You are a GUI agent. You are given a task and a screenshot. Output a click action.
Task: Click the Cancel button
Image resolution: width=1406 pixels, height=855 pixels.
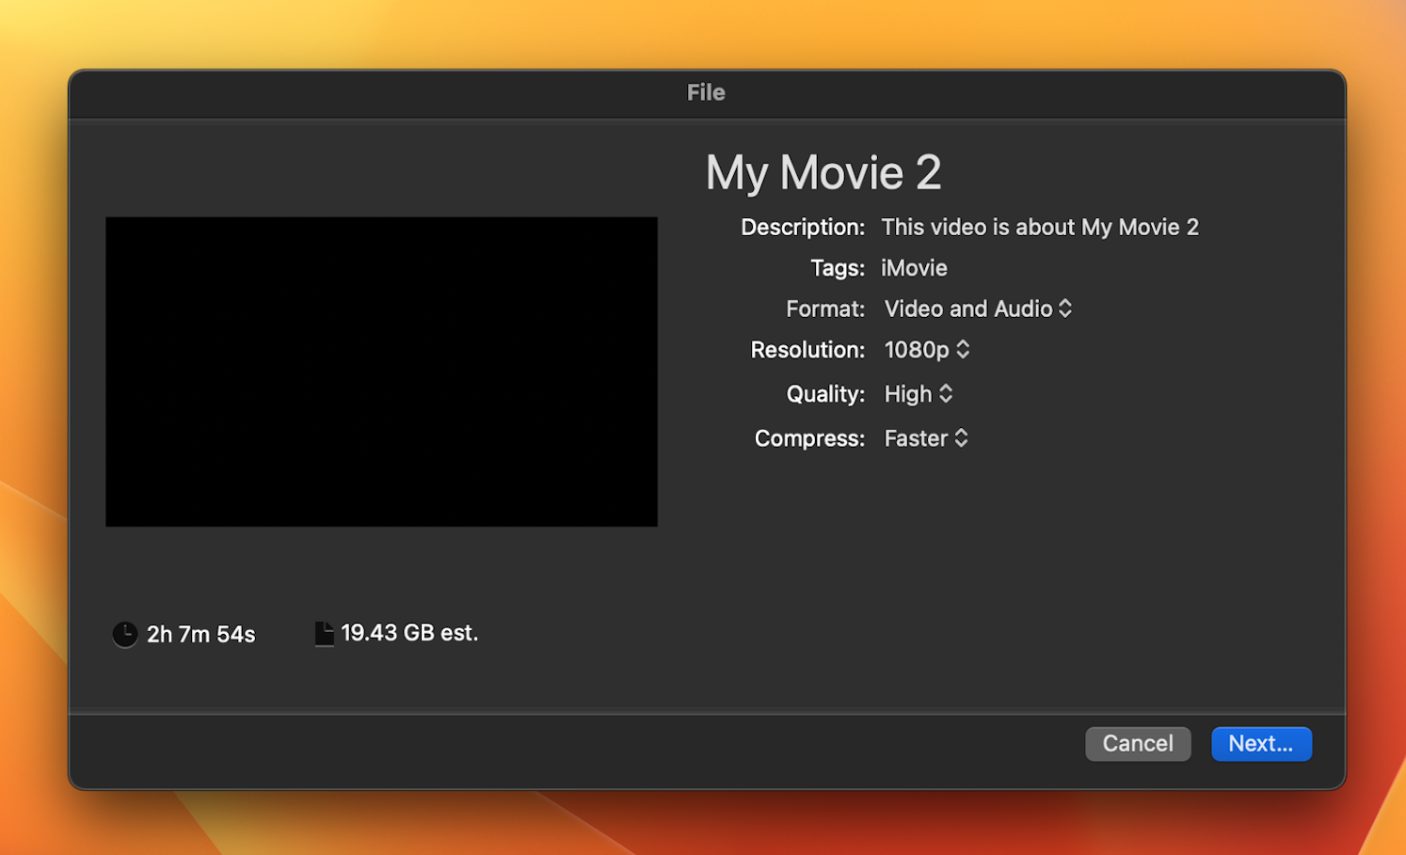1138,743
